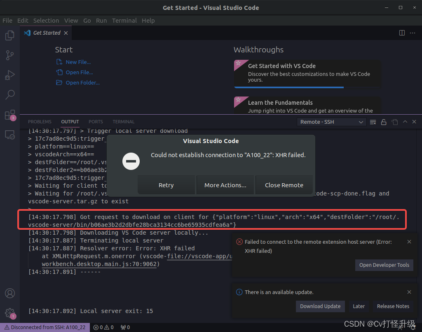Click the 'Downloading VS Code server locally...' line
Screen dimensions: 422x332
[x=118, y=233]
